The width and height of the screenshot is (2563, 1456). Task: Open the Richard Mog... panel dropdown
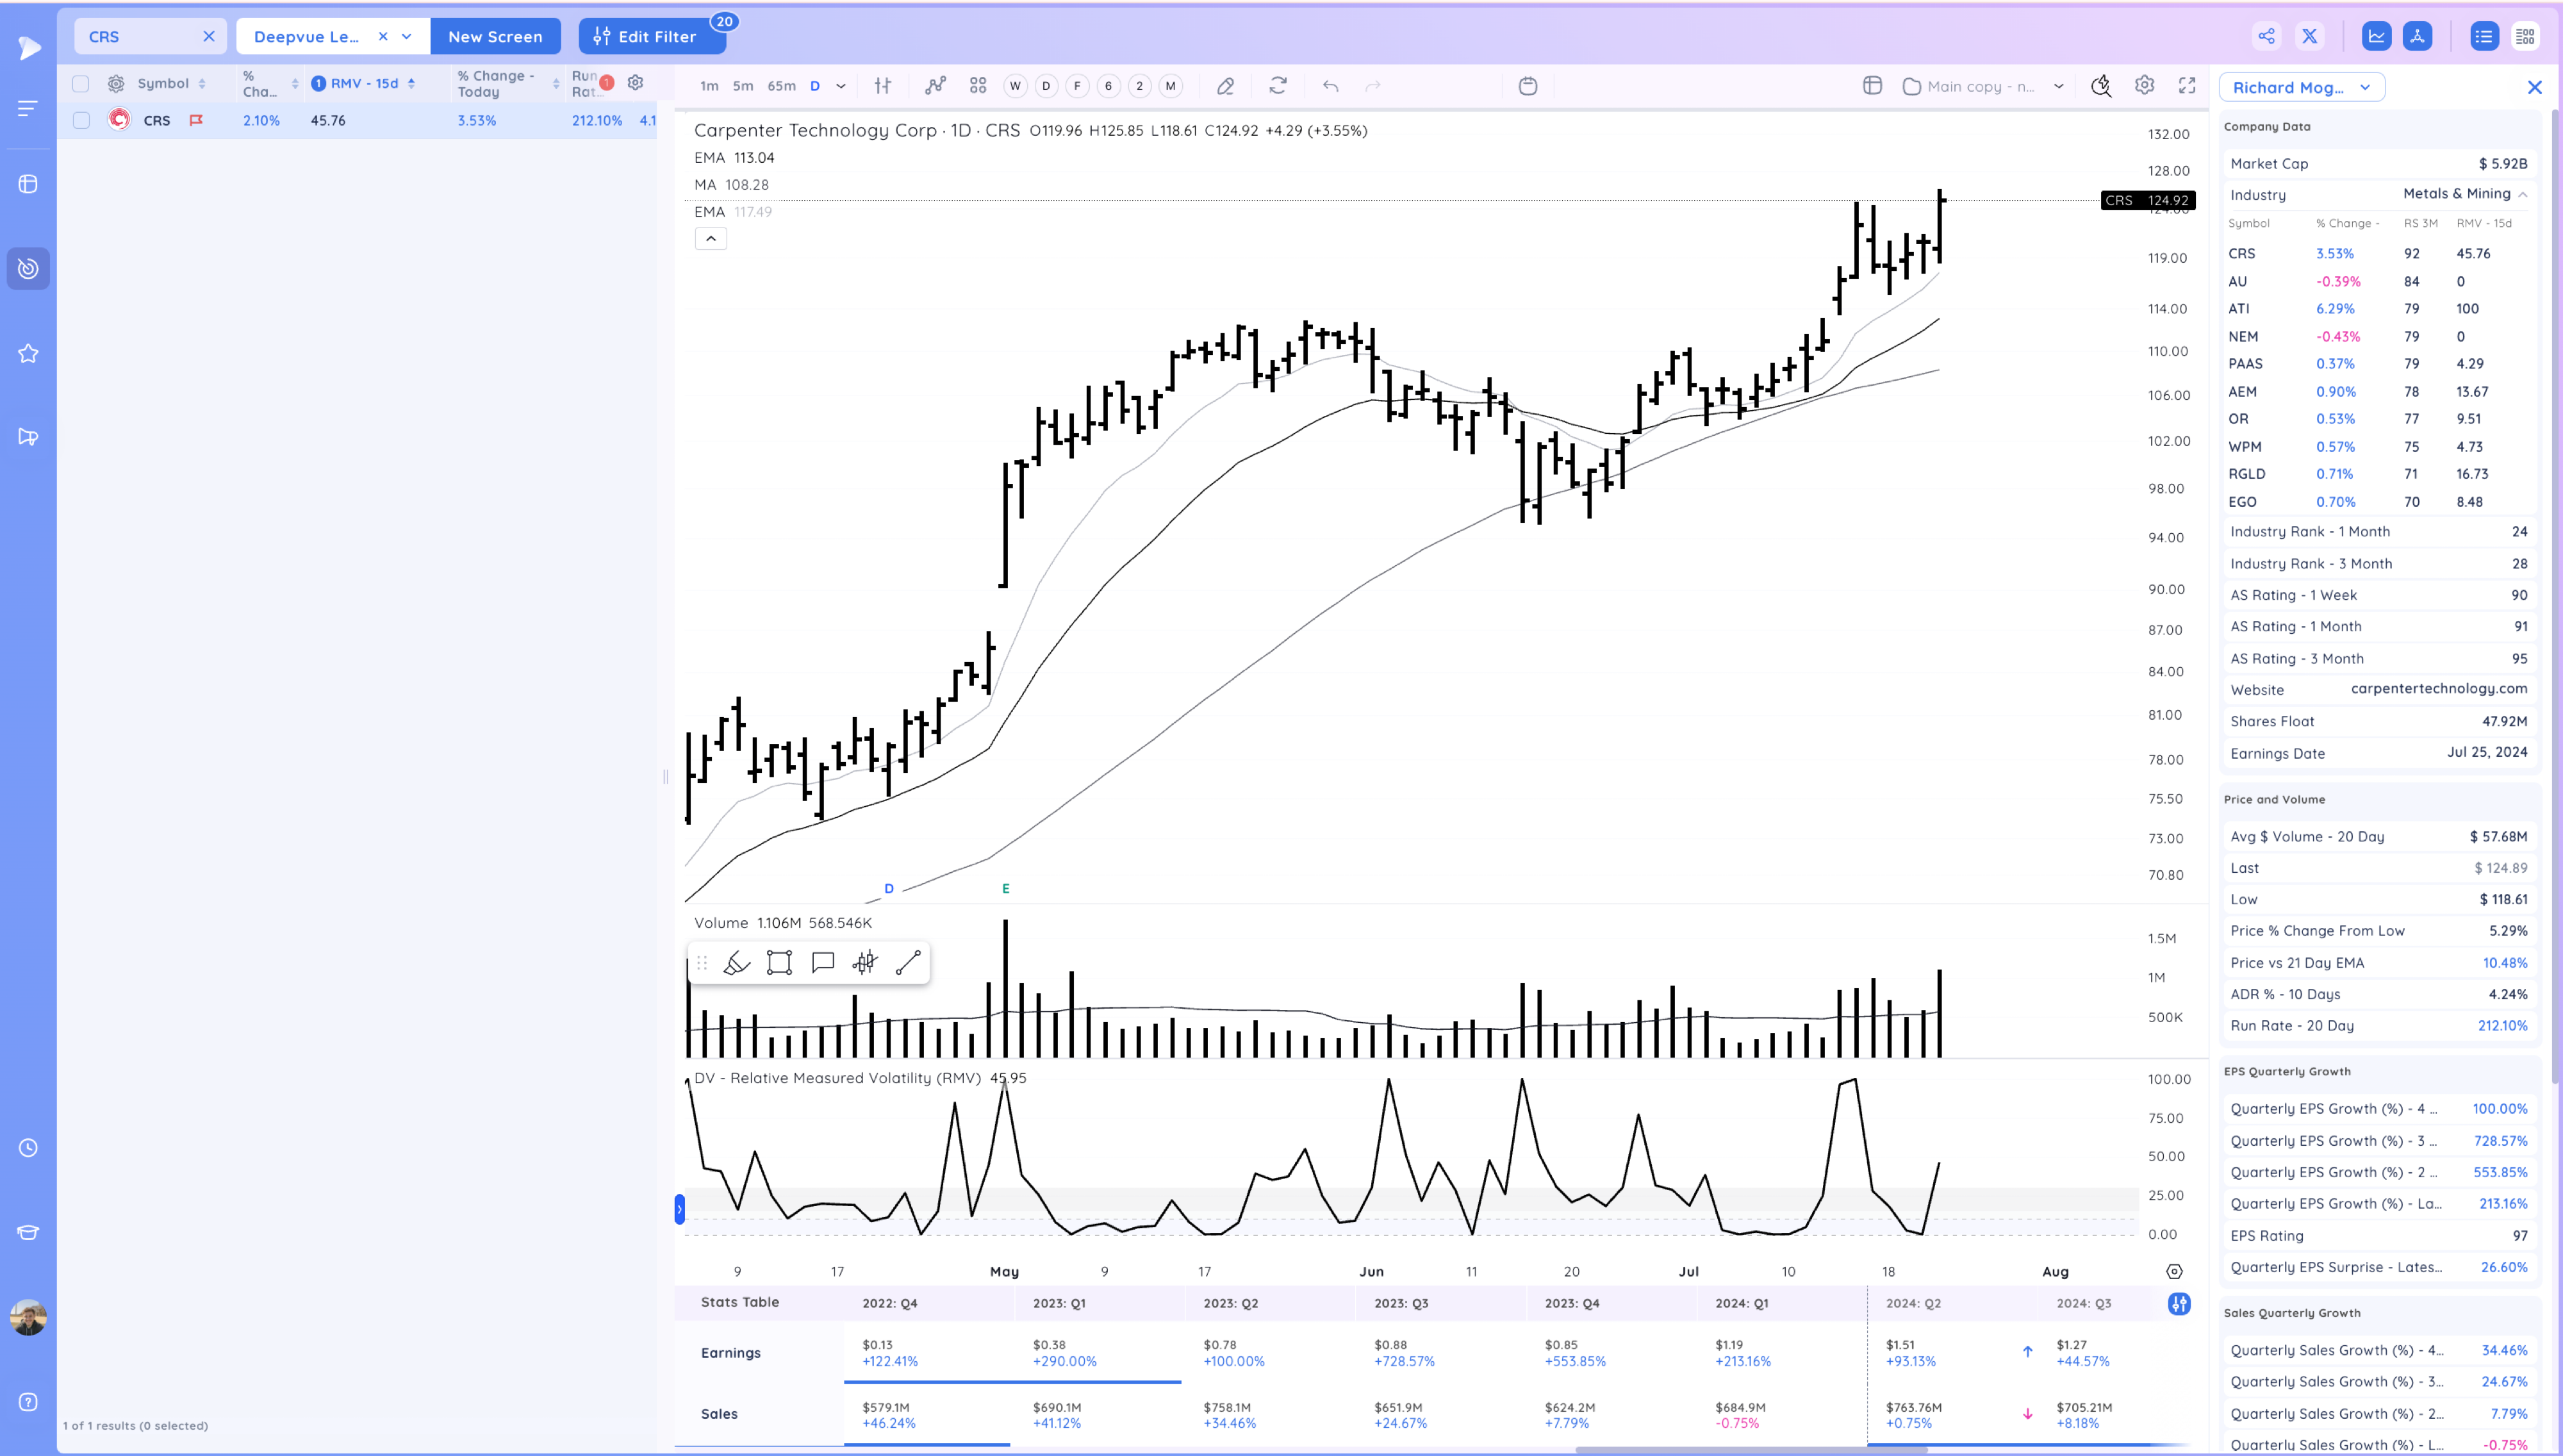pyautogui.click(x=2301, y=87)
